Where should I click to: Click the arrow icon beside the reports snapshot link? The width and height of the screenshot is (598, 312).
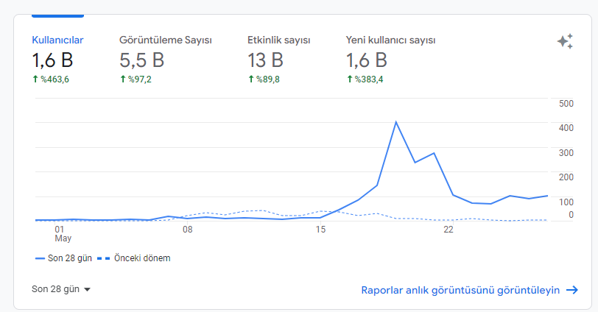[571, 290]
